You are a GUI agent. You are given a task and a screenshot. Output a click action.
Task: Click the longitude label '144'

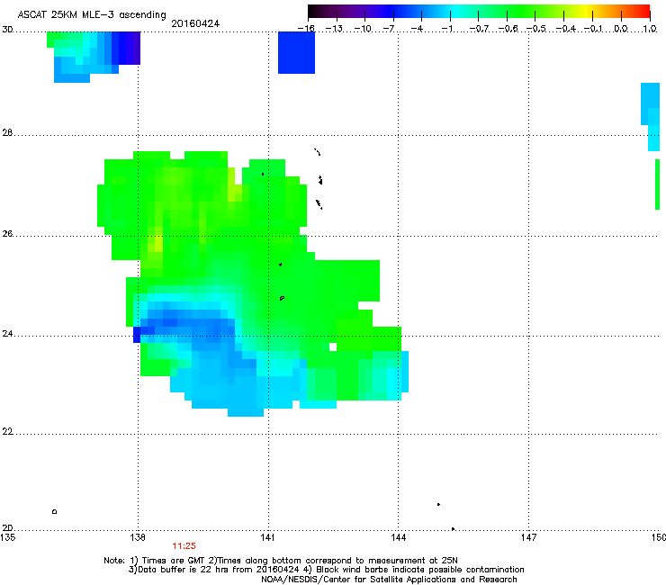[398, 537]
